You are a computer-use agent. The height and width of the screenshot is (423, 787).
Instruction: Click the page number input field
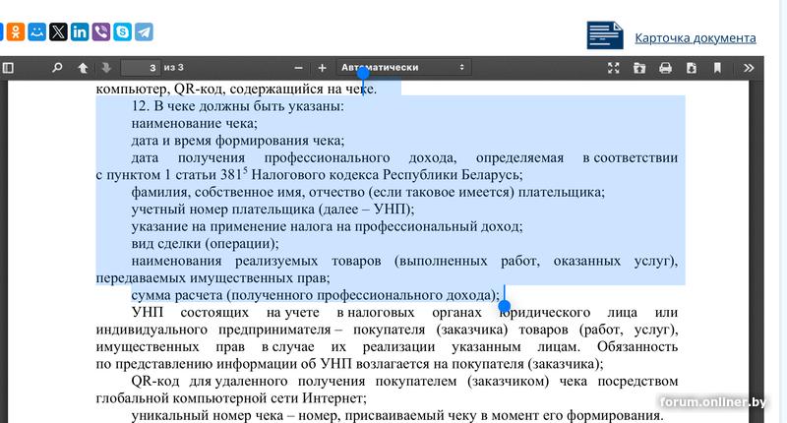(x=141, y=68)
